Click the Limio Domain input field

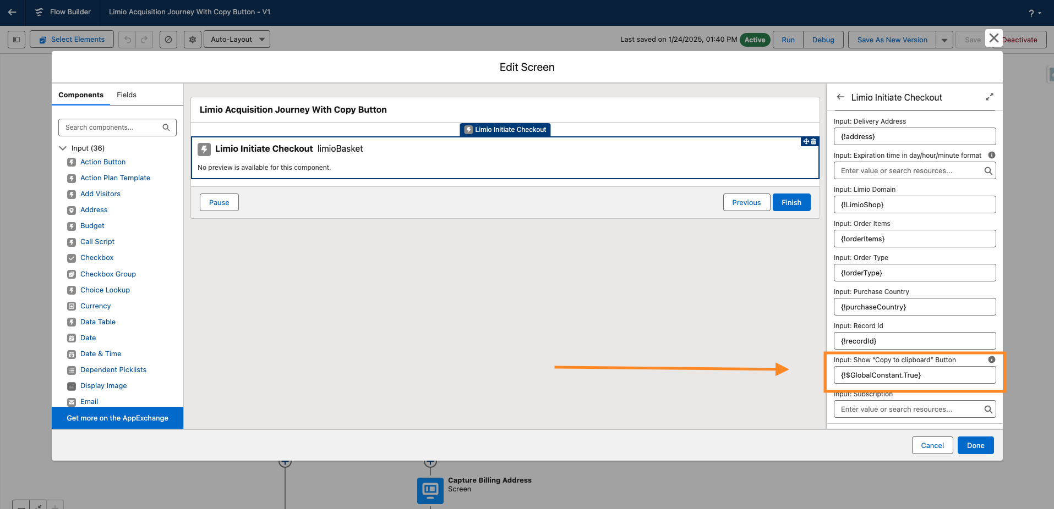915,204
